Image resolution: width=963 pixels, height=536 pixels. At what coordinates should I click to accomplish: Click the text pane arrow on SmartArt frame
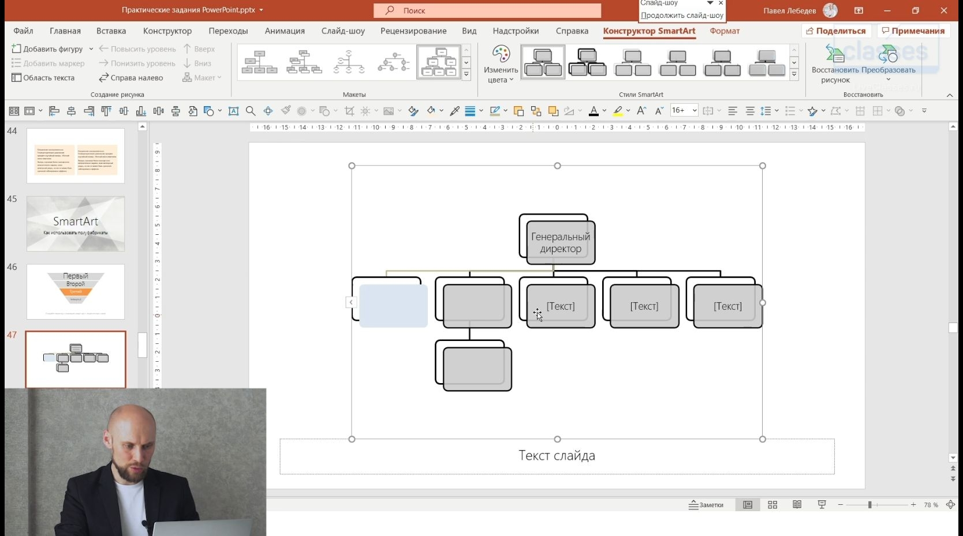[350, 302]
